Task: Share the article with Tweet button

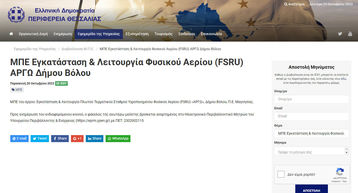Action: tap(40, 139)
